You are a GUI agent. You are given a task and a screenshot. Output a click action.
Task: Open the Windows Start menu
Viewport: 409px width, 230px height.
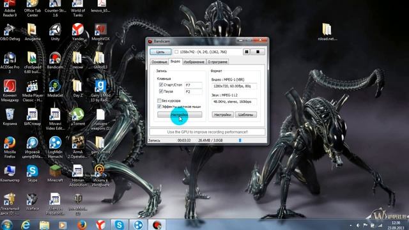(x=7, y=224)
